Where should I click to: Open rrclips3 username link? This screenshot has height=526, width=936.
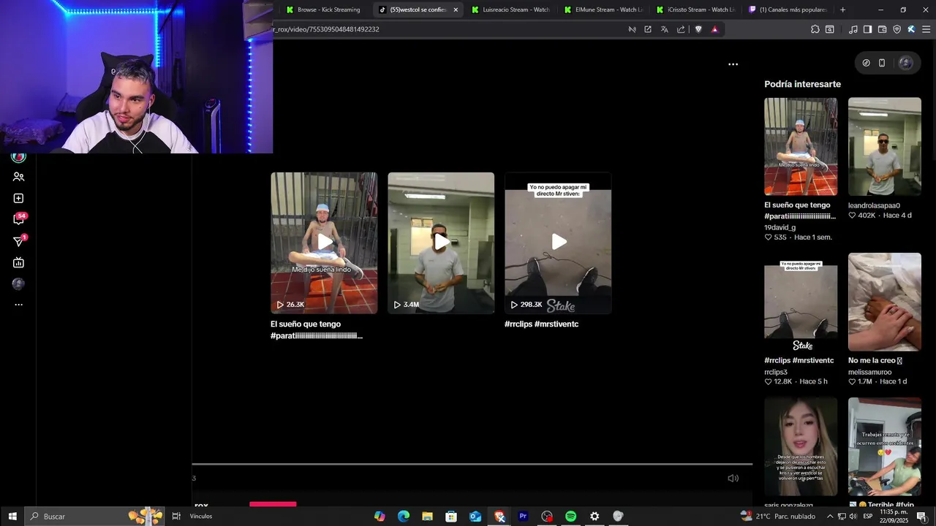point(776,372)
